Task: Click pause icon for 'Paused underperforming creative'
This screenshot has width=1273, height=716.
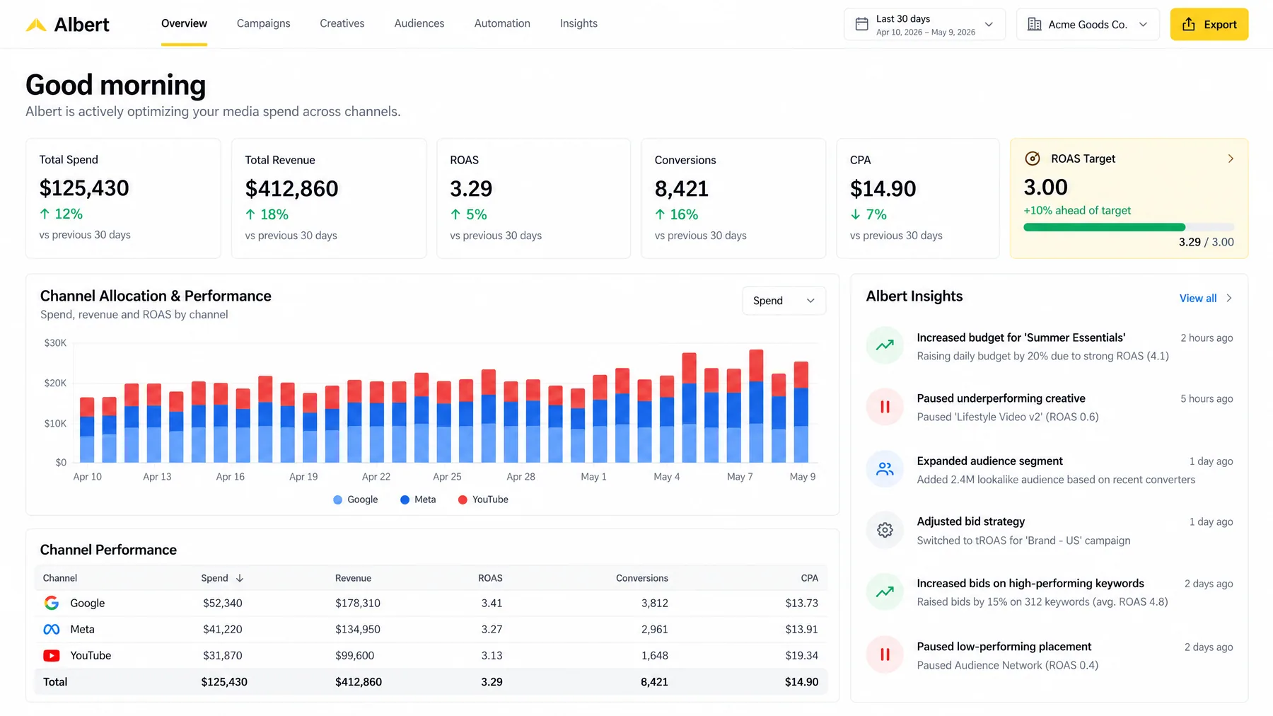Action: tap(885, 407)
